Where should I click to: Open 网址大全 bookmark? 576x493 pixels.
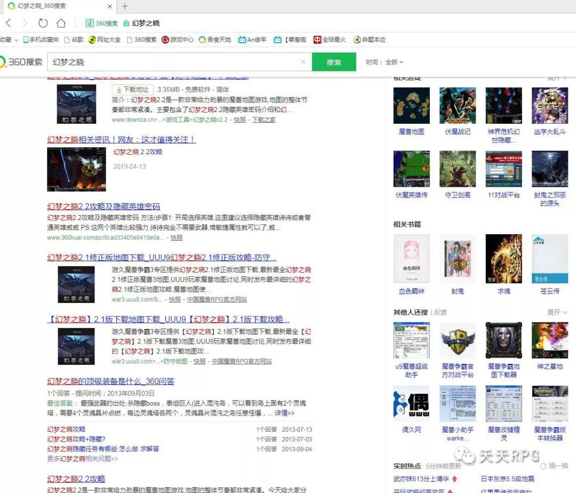pos(105,39)
